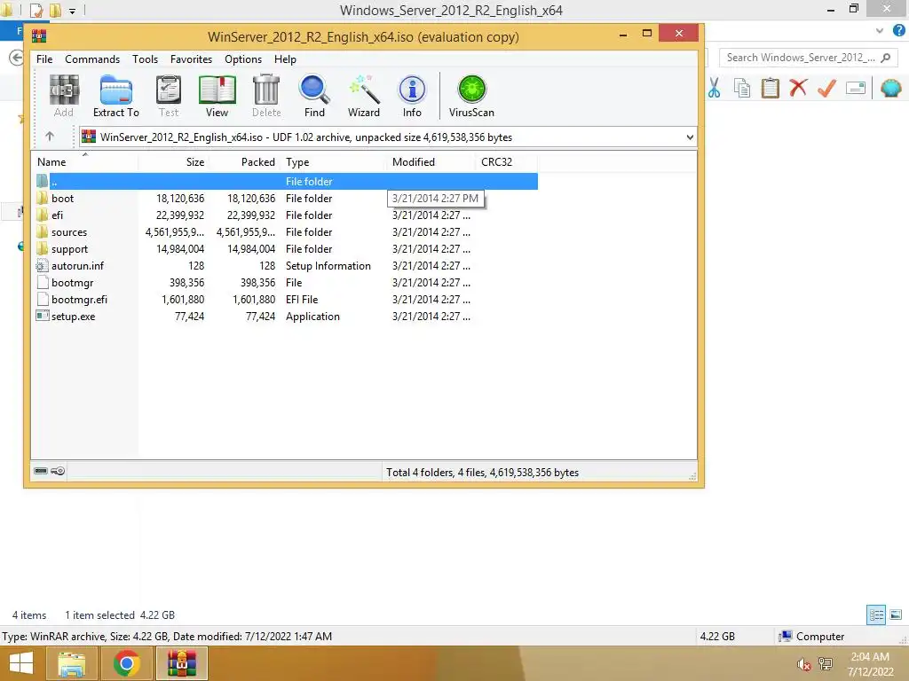Click the Test archive toolbar icon
909x681 pixels.
pyautogui.click(x=169, y=96)
